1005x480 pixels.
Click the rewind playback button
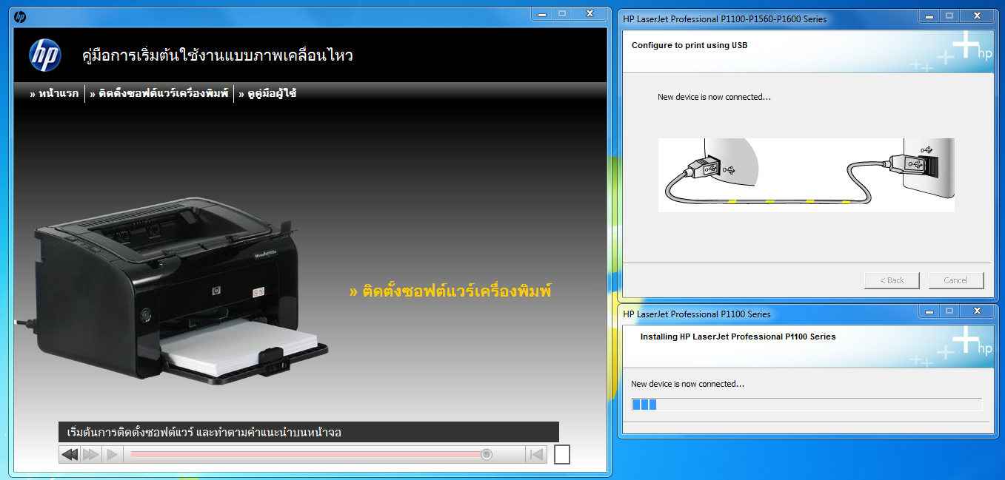pyautogui.click(x=70, y=454)
